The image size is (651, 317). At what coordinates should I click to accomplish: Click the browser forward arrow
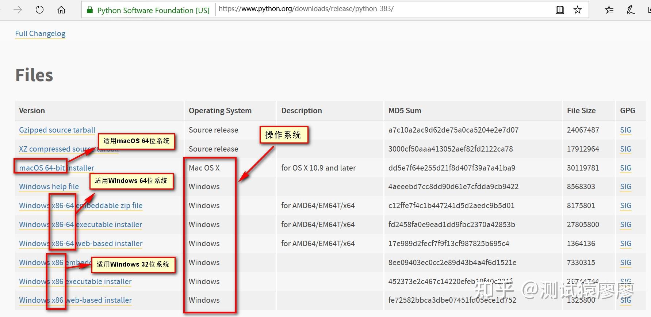18,10
